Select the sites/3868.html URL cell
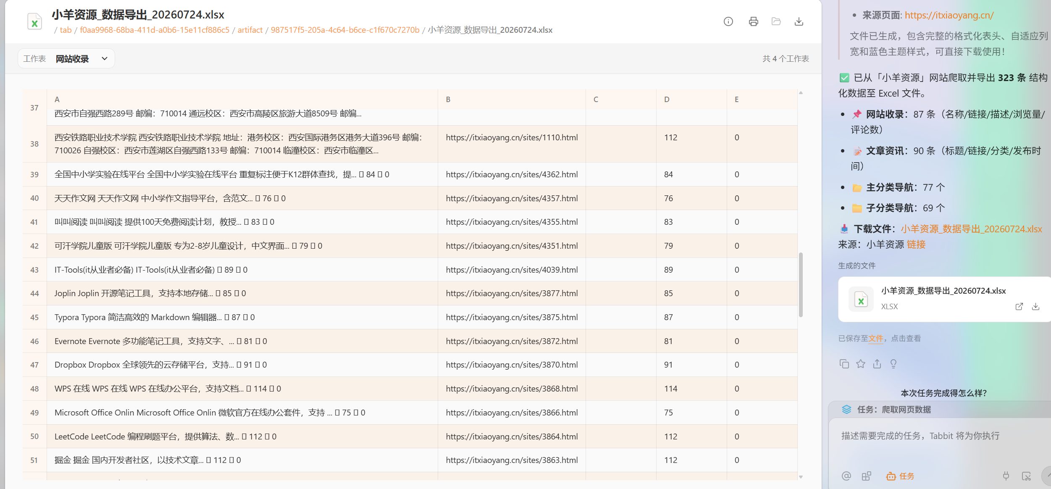 point(512,389)
